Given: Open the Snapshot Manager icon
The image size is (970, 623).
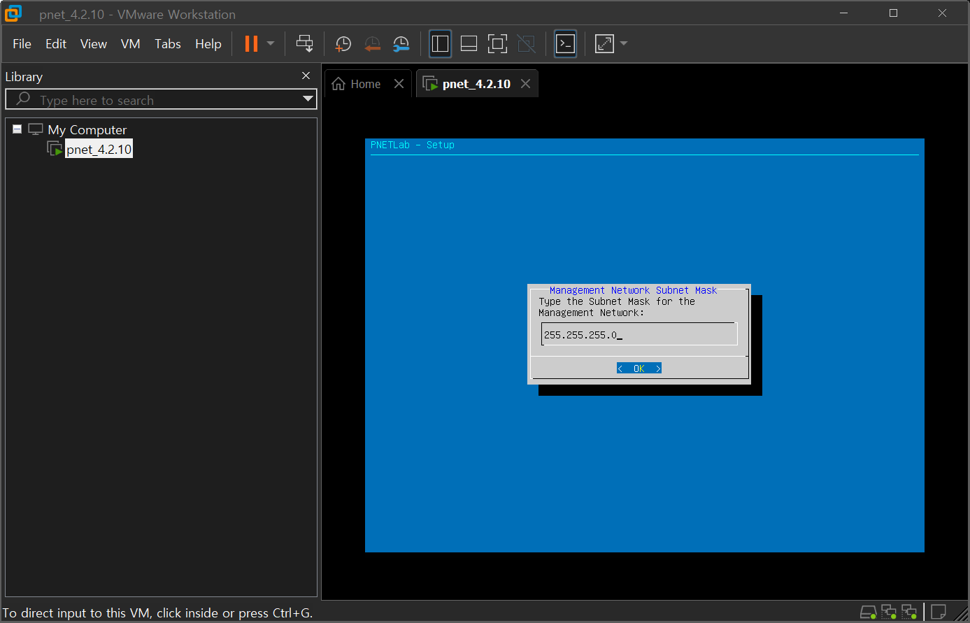Looking at the screenshot, I should [401, 44].
